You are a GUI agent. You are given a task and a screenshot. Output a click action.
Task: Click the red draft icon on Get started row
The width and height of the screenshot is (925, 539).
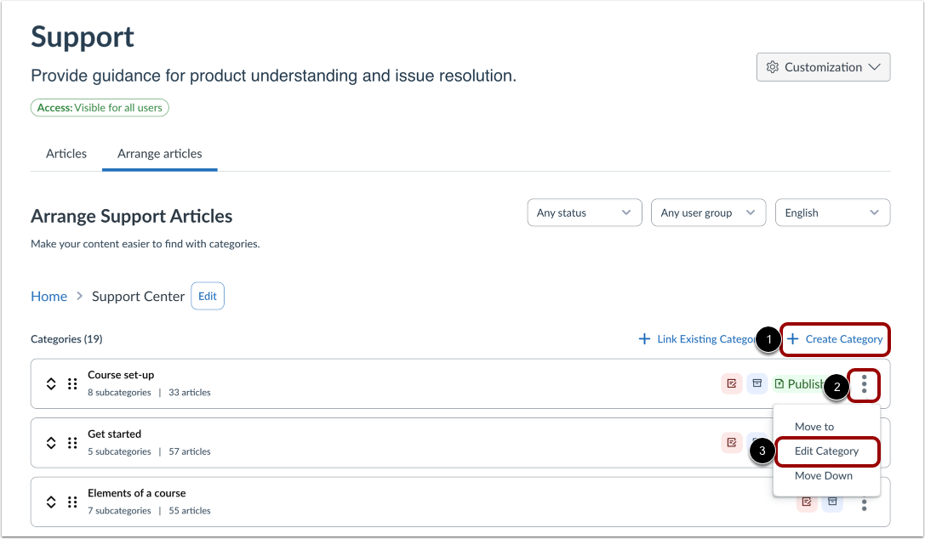tap(732, 442)
